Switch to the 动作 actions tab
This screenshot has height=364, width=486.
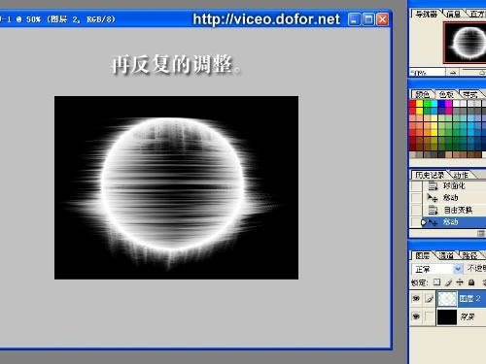[461, 175]
